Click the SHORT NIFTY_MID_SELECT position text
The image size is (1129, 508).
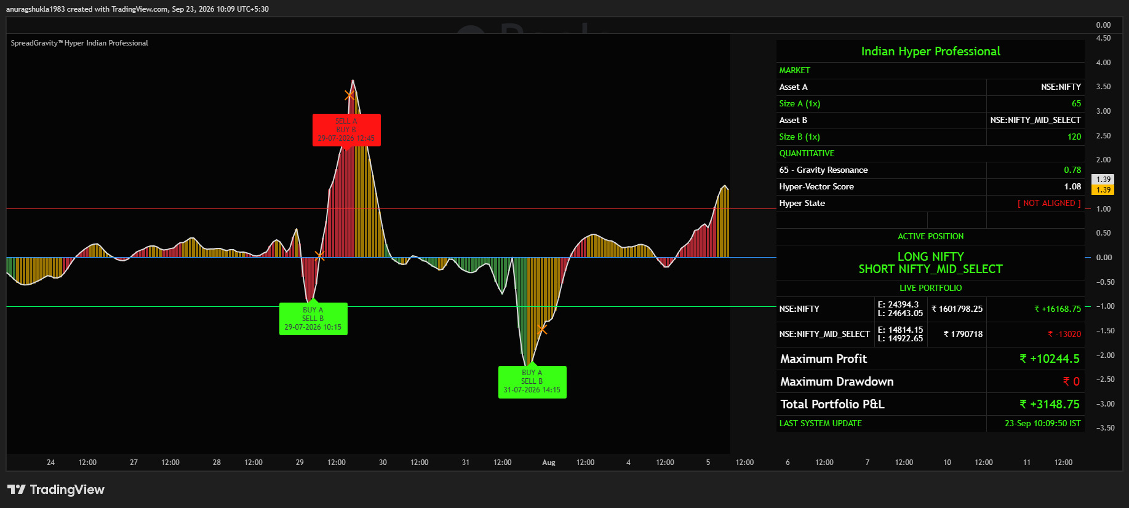point(930,269)
